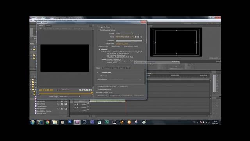
Task: Enable the Gaussian Blur filter checkbox
Action: tap(100, 72)
